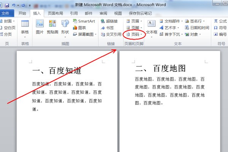This screenshot has height=152, width=228.
Task: Click the heading 二、百度地图 on page two
Action: tap(160, 68)
